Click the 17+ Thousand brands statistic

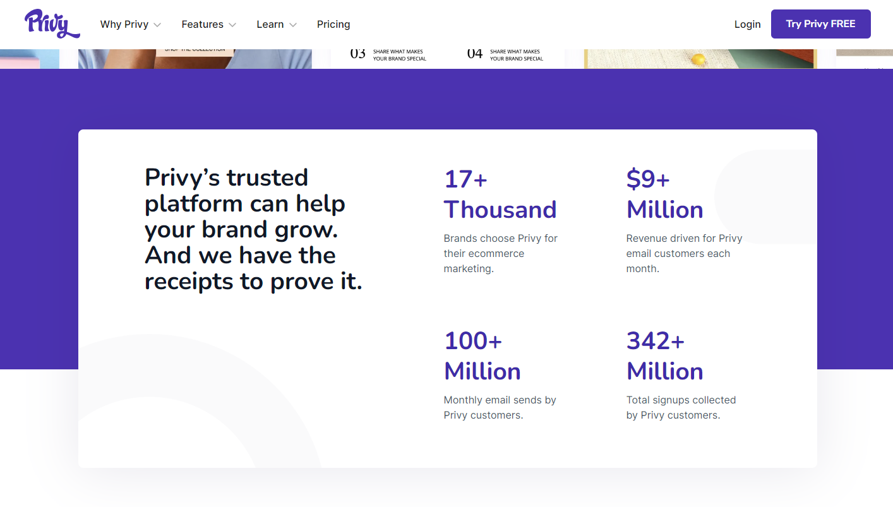point(500,194)
